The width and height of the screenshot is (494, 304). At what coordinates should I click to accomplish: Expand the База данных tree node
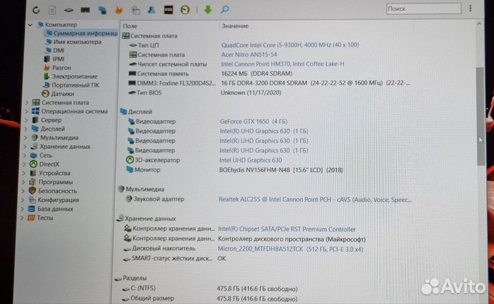coord(23,209)
